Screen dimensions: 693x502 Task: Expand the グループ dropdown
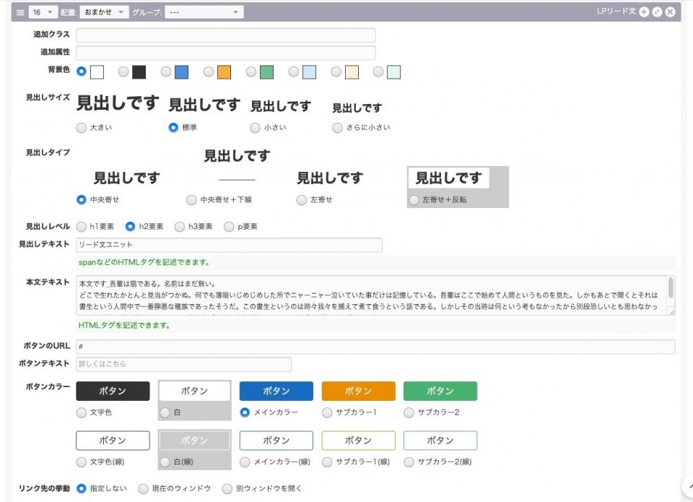[204, 12]
